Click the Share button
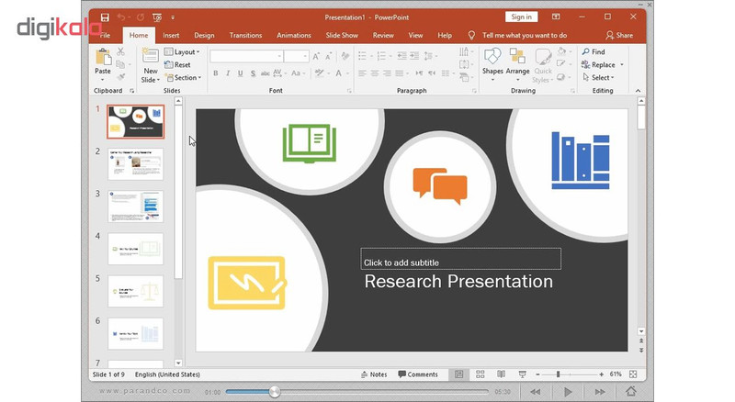 619,35
